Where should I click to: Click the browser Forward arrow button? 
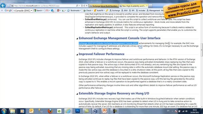(8, 6)
